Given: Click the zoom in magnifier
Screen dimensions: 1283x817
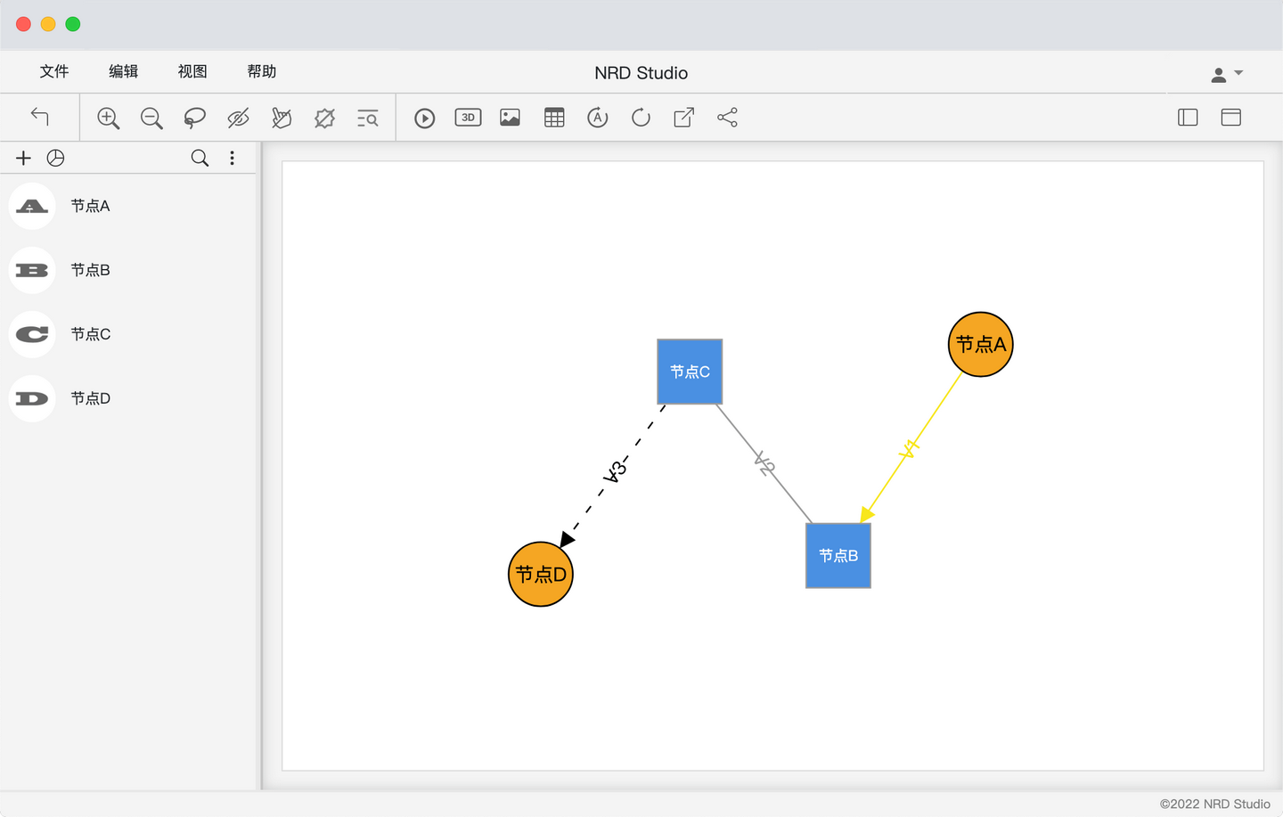Looking at the screenshot, I should pos(109,118).
